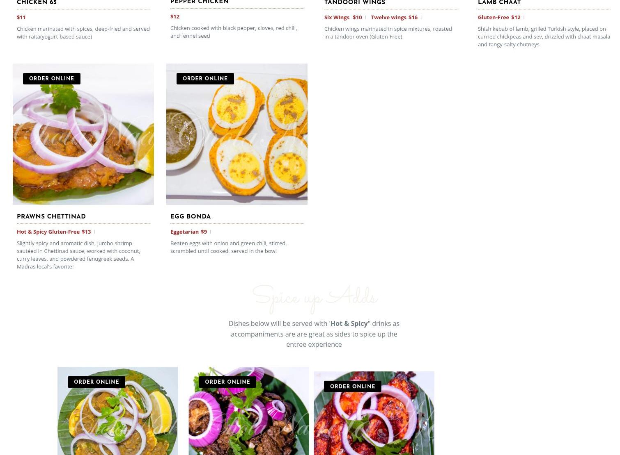Click Order Online on Prawns Chettinad photo

click(52, 79)
